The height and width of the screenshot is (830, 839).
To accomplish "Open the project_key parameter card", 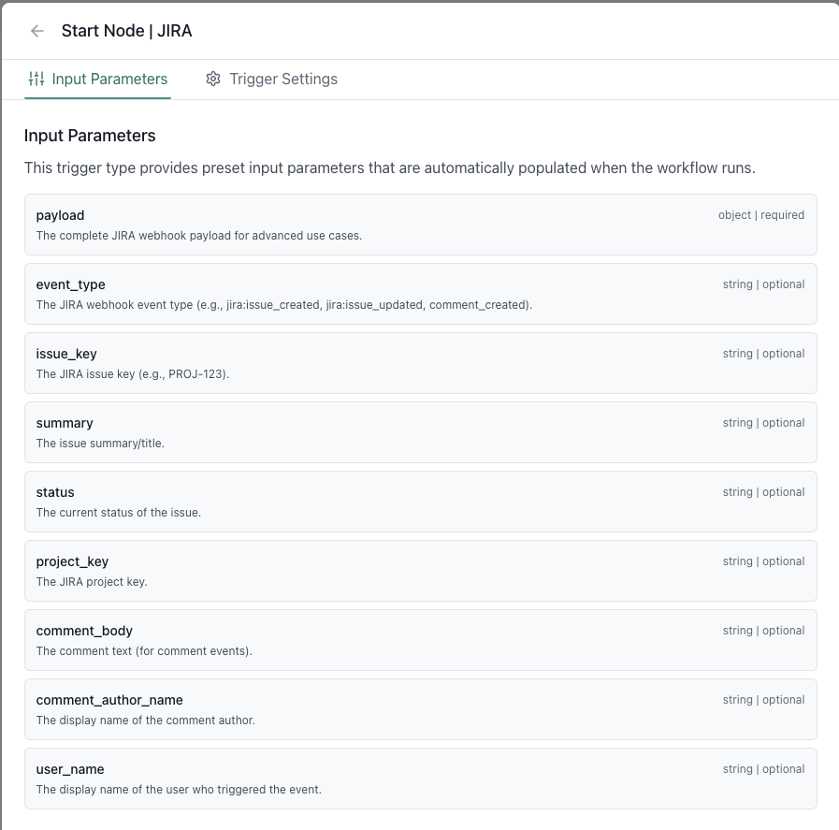I will pos(419,571).
